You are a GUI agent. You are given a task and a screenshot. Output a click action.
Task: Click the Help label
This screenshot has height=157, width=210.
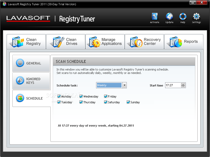point(183,22)
